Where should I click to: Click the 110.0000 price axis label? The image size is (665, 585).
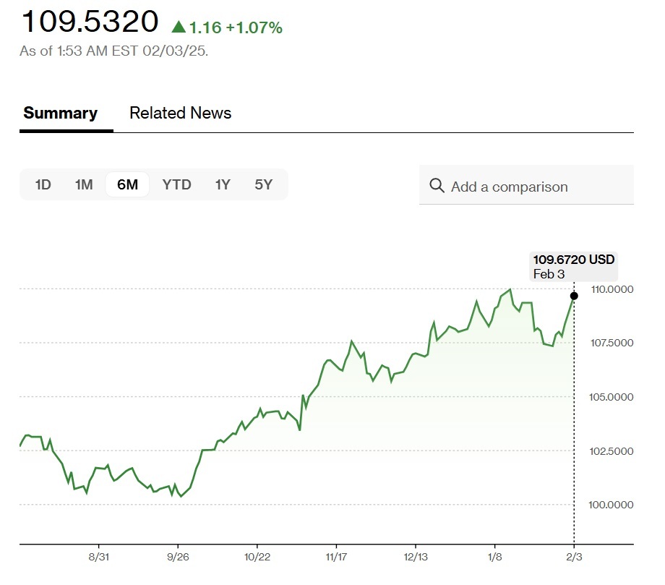pos(612,289)
